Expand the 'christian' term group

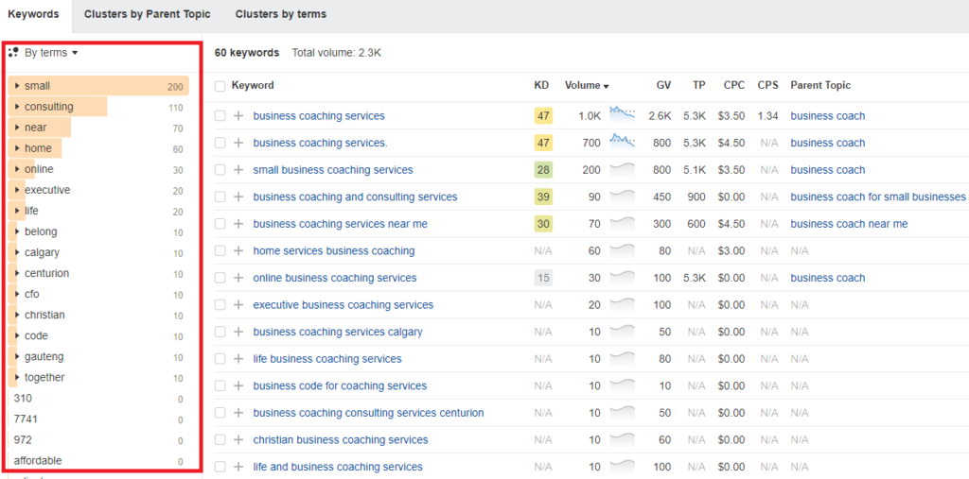pos(17,315)
